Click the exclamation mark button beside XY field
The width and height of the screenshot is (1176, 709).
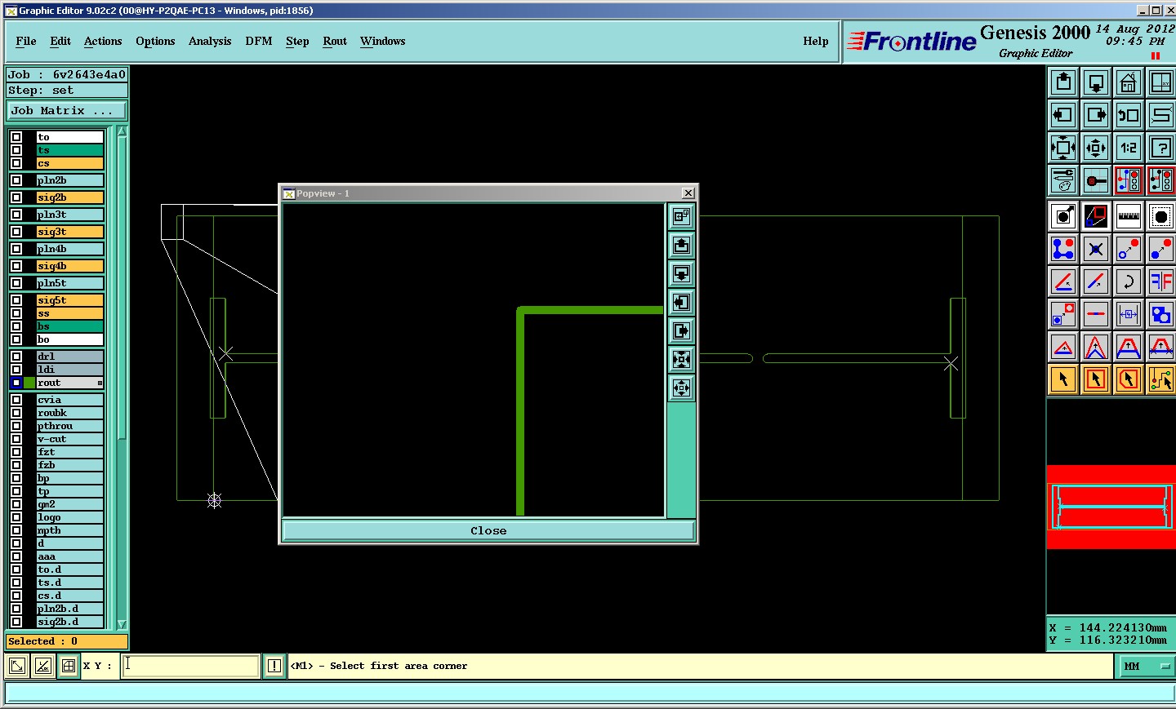click(x=274, y=666)
